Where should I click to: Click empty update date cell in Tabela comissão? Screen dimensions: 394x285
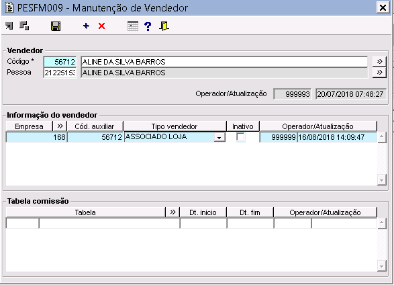[x=344, y=223]
